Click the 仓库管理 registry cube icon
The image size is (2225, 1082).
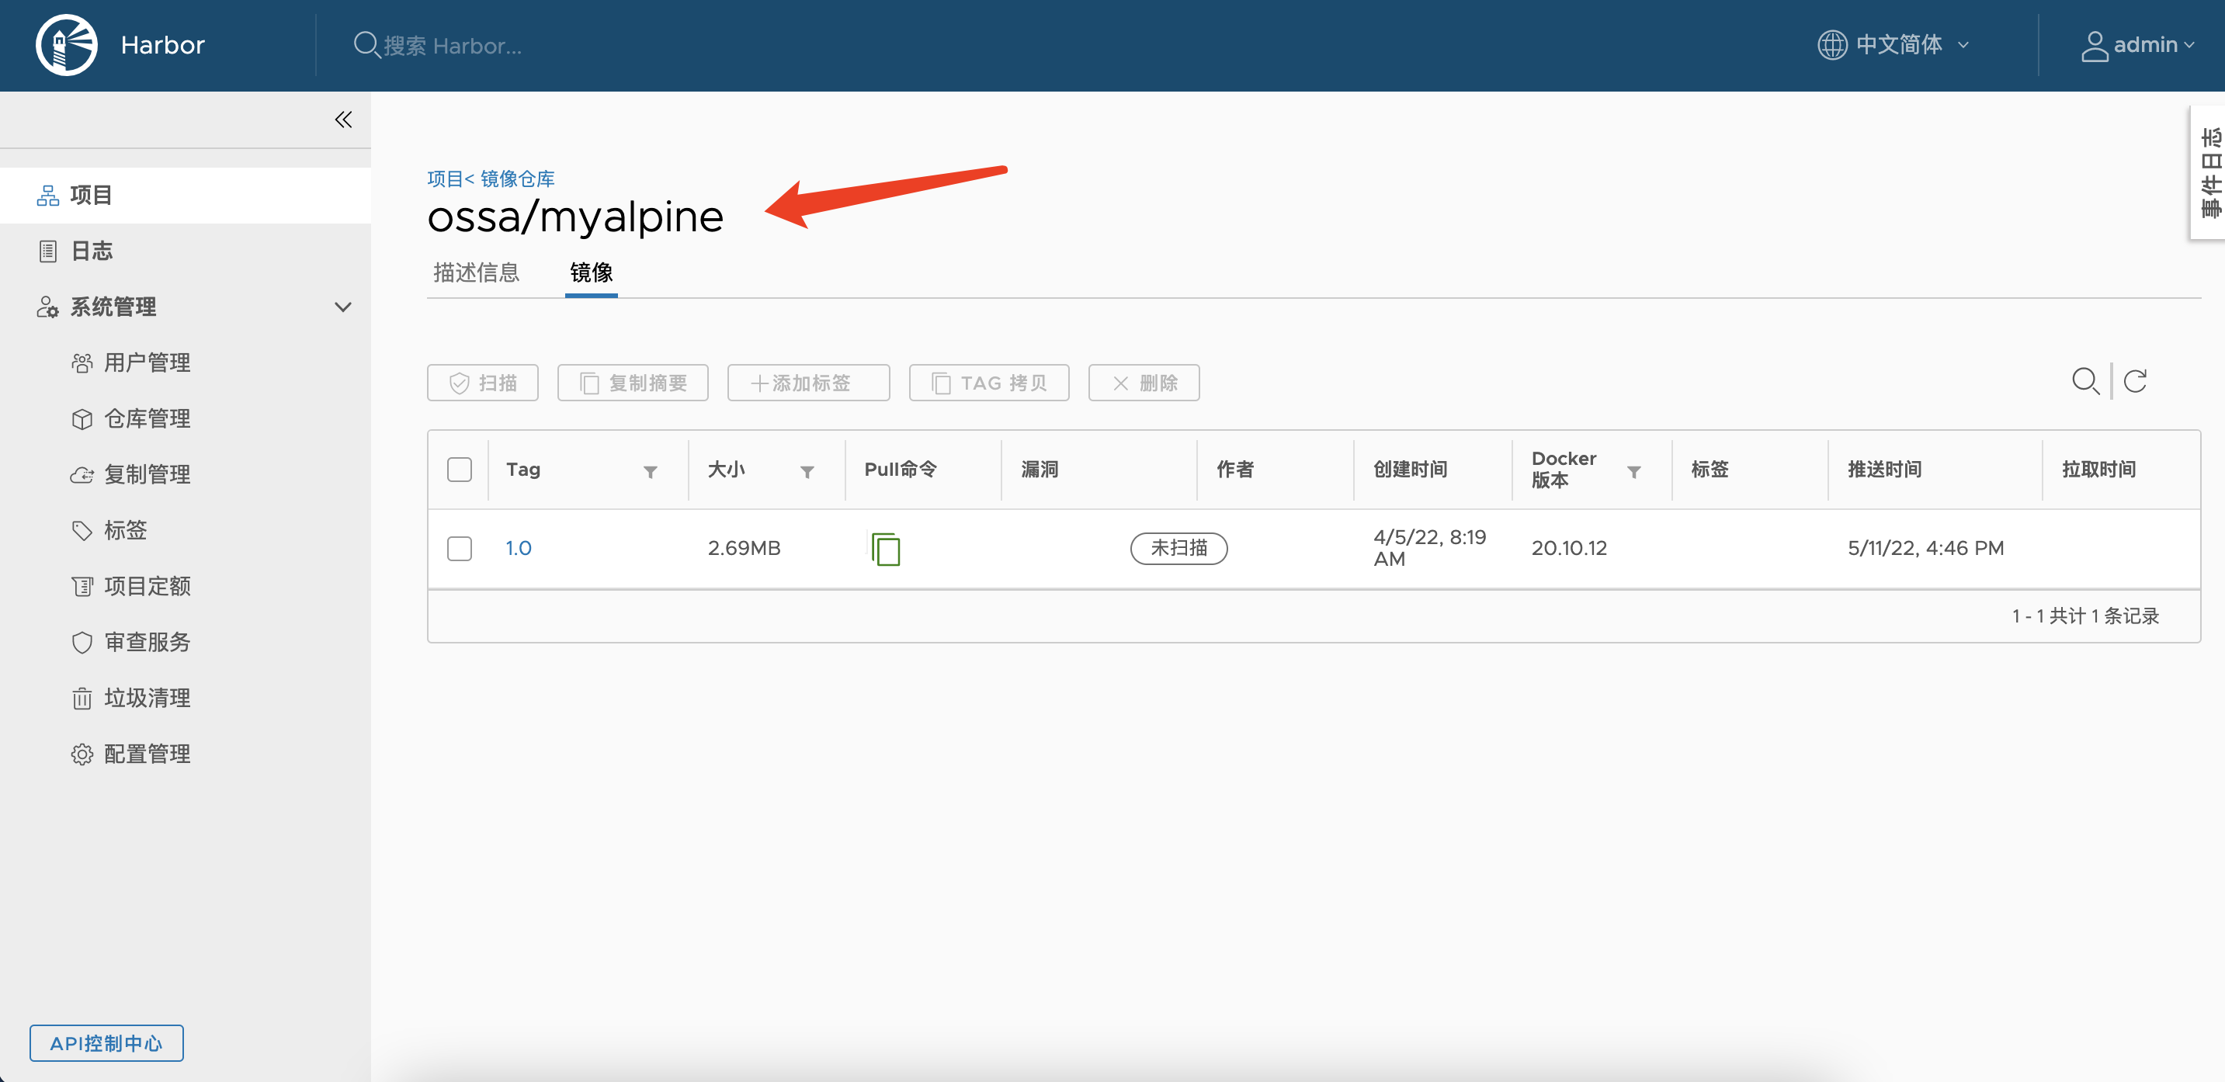(82, 419)
